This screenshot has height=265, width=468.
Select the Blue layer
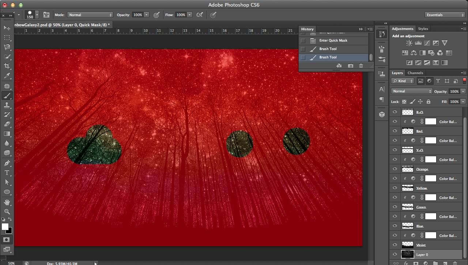(x=426, y=226)
